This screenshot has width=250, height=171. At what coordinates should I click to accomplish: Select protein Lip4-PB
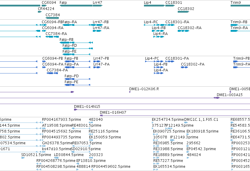[x=159, y=67]
